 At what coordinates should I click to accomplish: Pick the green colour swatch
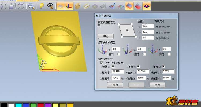33,105
